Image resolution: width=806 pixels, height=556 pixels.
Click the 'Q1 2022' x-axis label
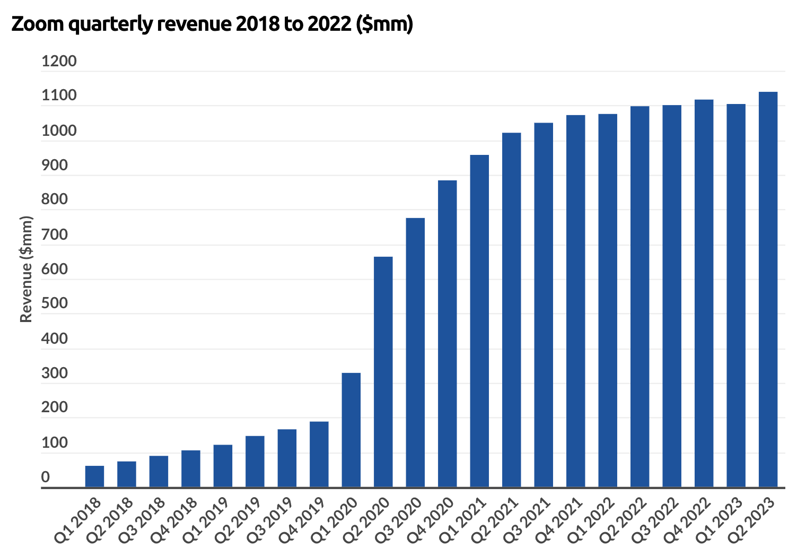[591, 520]
